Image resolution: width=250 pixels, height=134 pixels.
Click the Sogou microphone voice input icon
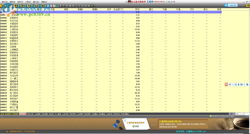coord(238,84)
